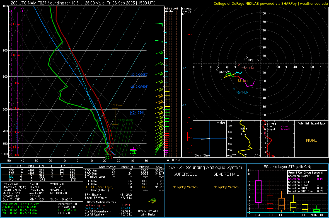Select the SFC parcel row with CAPE 17
The image size is (329, 218).
[x=42, y=170]
